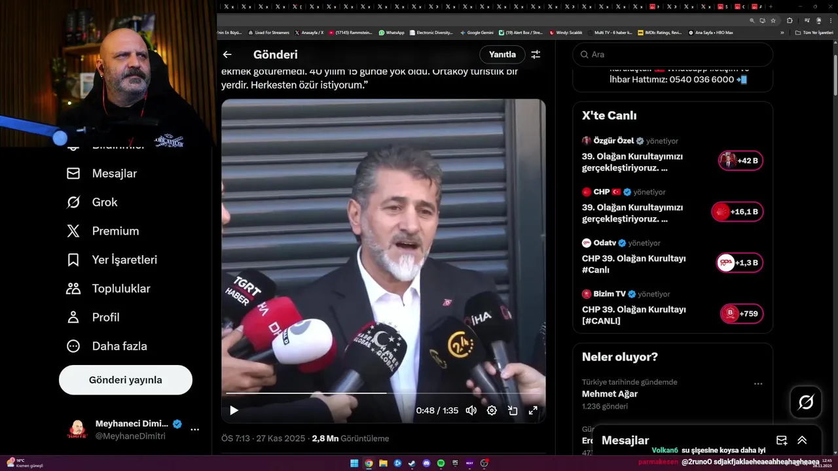This screenshot has width=838, height=471.
Task: Open Steam from the taskbar
Action: pyautogui.click(x=412, y=463)
